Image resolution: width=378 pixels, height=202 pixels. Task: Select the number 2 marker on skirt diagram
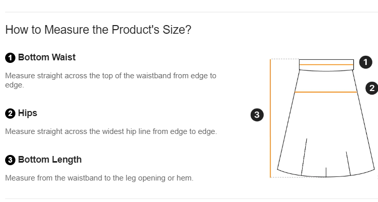(x=372, y=88)
